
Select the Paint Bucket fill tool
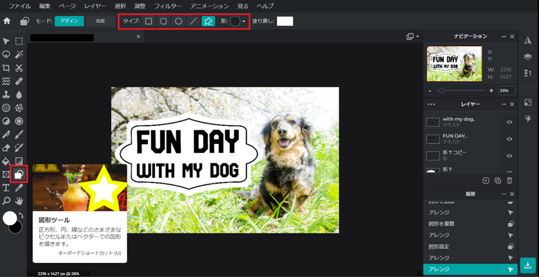[6, 161]
